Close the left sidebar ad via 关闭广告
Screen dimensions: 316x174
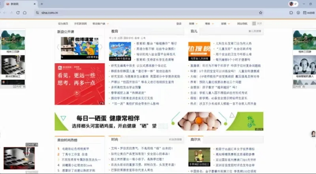pyautogui.click(x=19, y=86)
